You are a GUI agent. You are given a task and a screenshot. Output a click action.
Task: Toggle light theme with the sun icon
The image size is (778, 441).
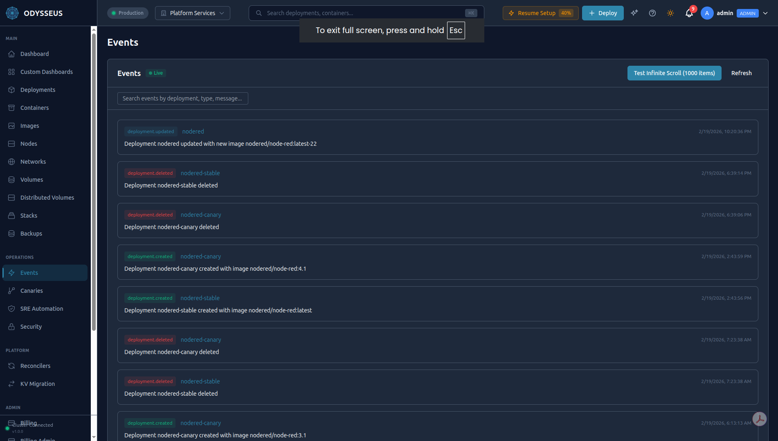tap(670, 13)
